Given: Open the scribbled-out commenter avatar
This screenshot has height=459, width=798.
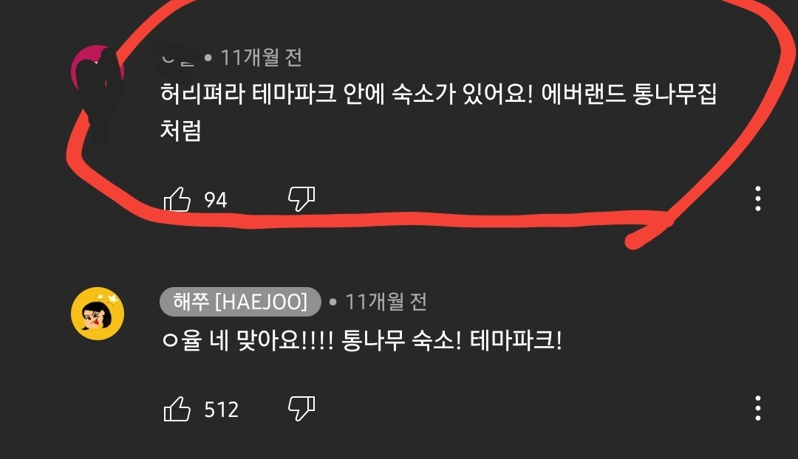Looking at the screenshot, I should pyautogui.click(x=98, y=72).
